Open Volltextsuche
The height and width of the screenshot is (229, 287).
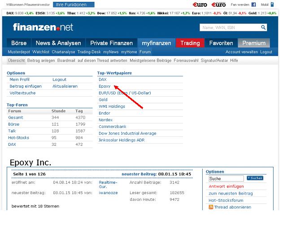(22, 93)
